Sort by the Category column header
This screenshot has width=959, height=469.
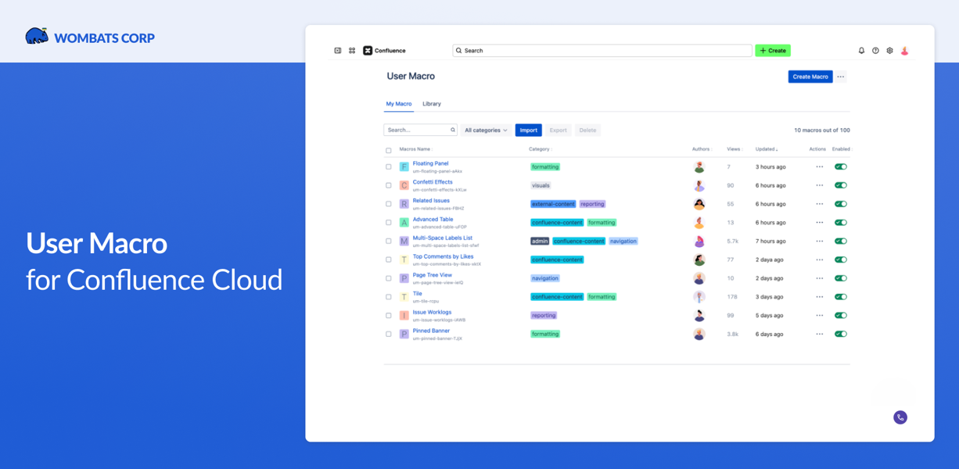point(541,149)
